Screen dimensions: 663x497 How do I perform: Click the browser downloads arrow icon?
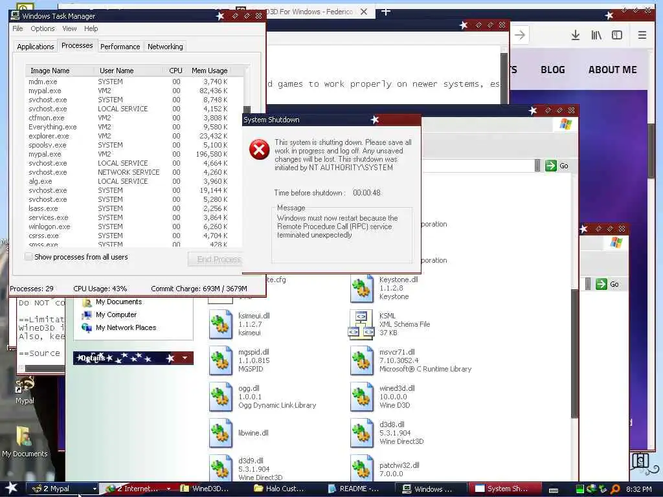pyautogui.click(x=575, y=35)
